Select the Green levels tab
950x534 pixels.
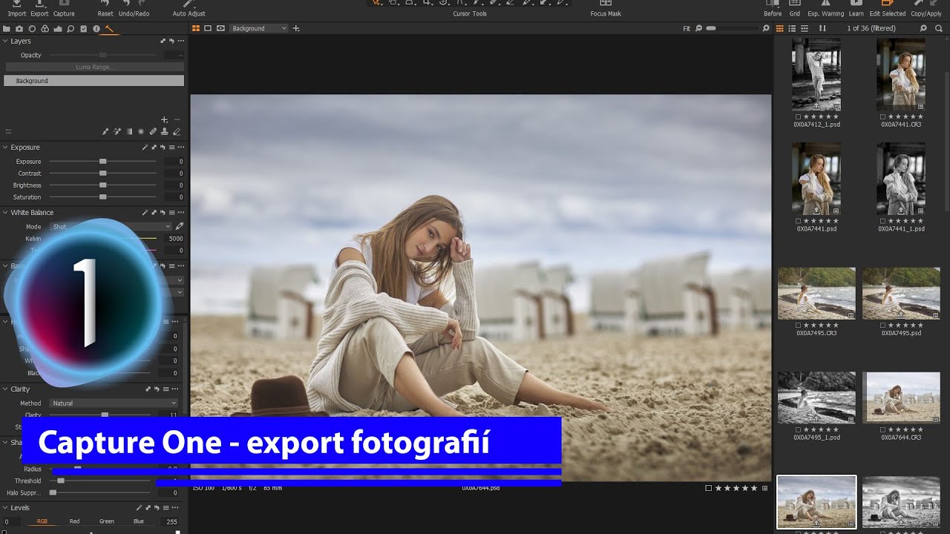[x=107, y=521]
